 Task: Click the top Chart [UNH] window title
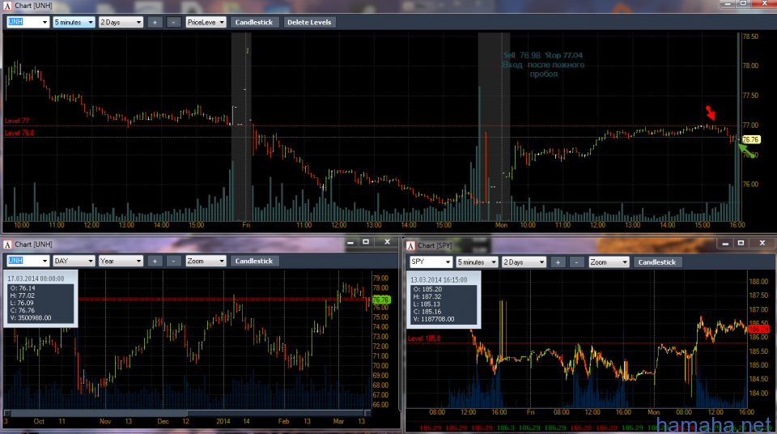33,6
